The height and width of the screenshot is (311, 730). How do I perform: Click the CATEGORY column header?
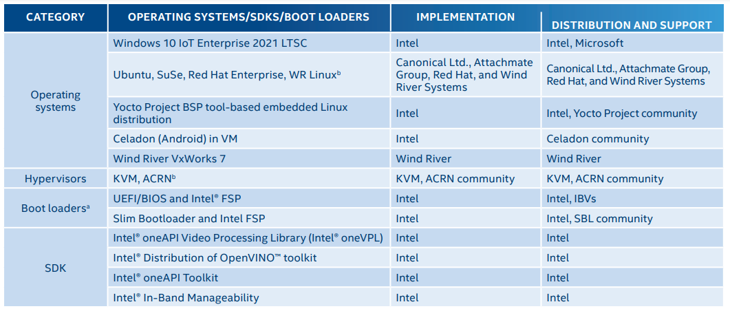(x=56, y=17)
